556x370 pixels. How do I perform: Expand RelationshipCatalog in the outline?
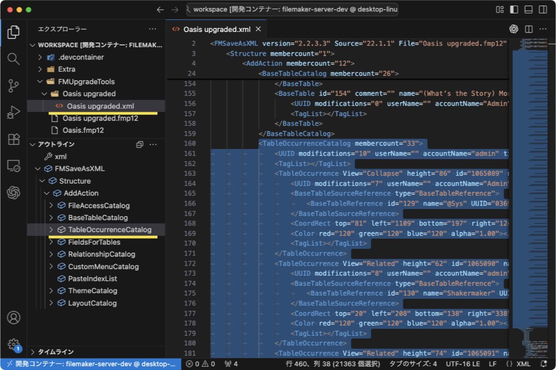[51, 254]
